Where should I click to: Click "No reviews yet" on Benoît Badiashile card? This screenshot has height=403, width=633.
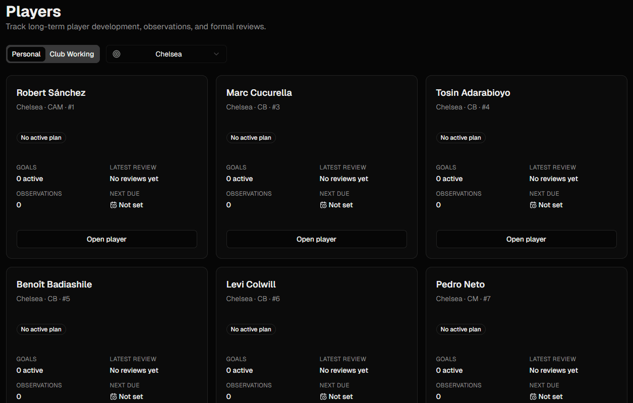(134, 370)
